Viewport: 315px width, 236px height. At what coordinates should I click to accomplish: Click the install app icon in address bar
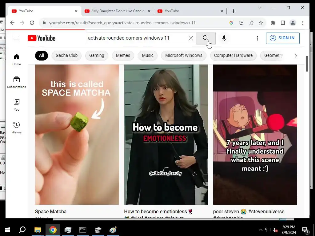click(x=241, y=23)
